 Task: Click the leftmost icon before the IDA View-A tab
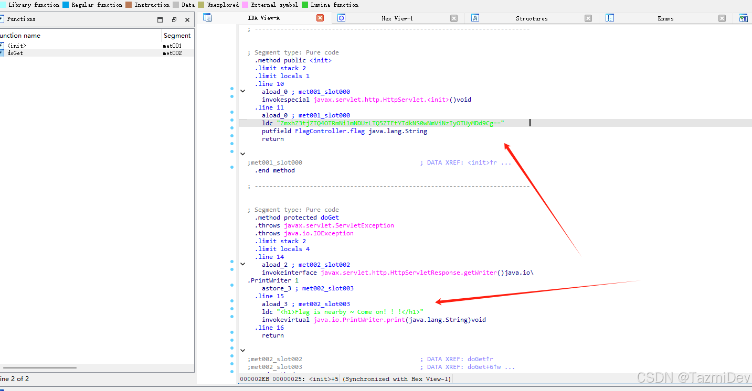point(207,17)
